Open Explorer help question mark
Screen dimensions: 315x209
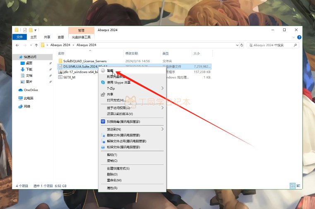pyautogui.click(x=299, y=37)
